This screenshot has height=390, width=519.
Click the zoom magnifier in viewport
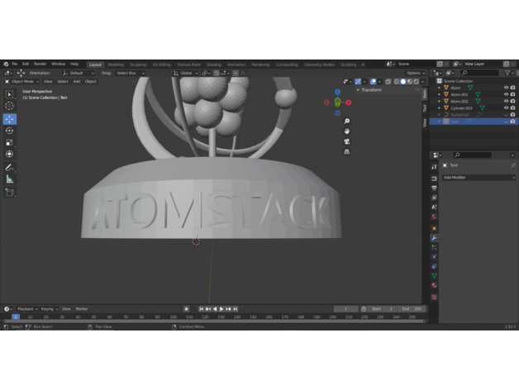pyautogui.click(x=346, y=121)
